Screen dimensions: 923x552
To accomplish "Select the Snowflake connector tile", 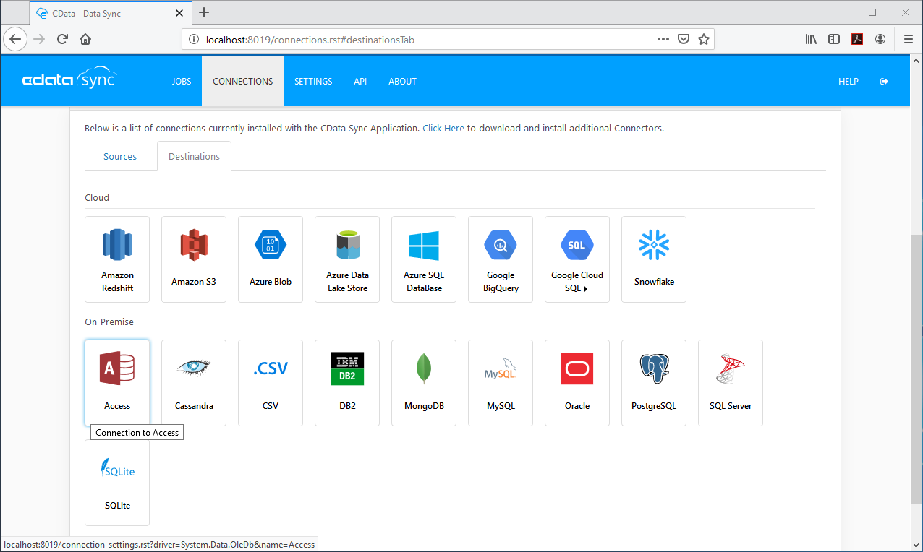I will pyautogui.click(x=654, y=259).
